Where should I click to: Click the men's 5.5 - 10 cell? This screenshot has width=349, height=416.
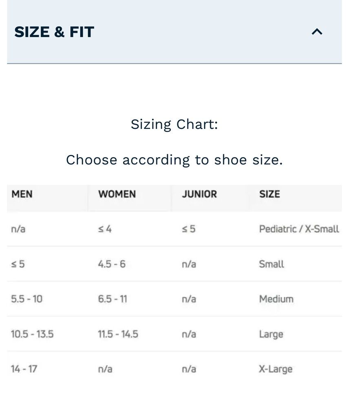click(27, 299)
